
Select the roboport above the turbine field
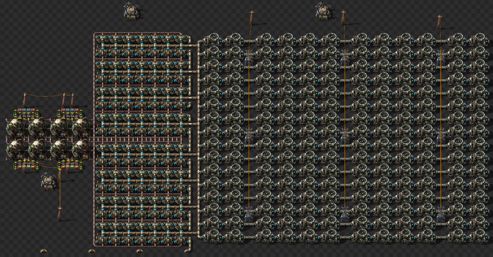pyautogui.click(x=324, y=12)
